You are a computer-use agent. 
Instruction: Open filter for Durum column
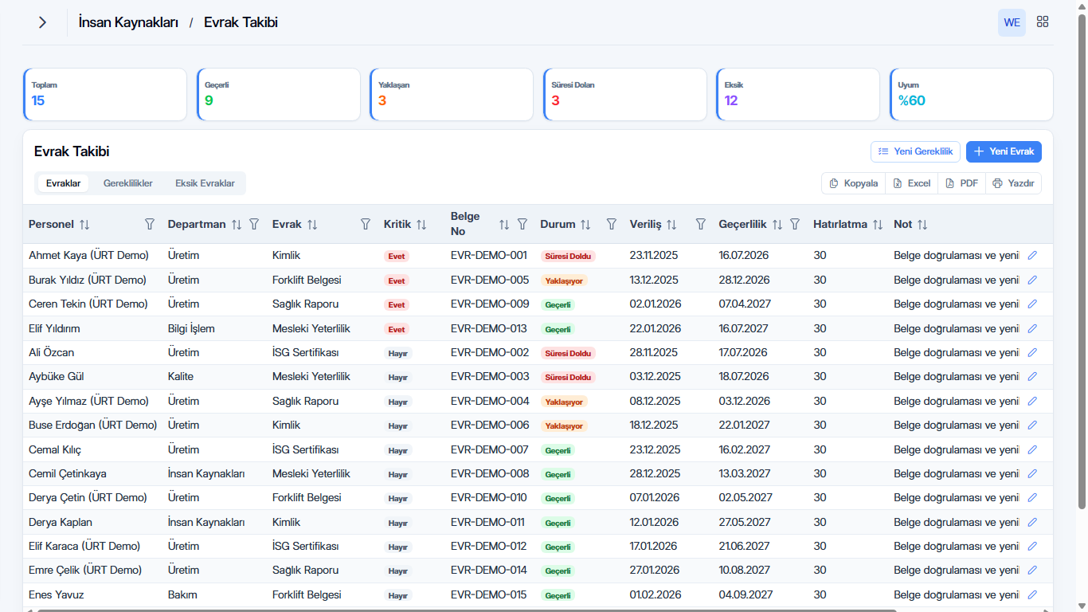(612, 225)
